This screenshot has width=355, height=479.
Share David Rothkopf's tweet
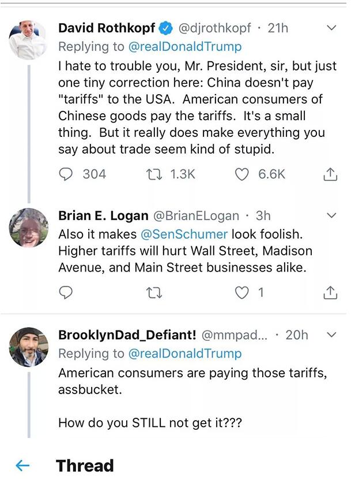click(x=330, y=174)
